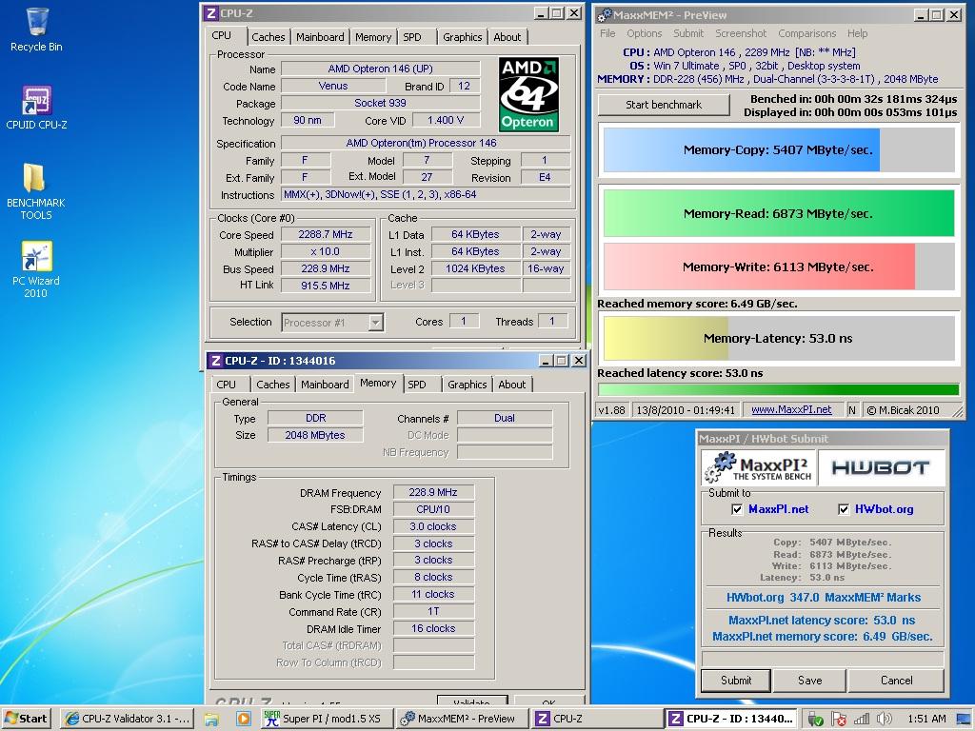Open About tab in top CPU-Z window
Screen dimensions: 975x731
tap(507, 37)
